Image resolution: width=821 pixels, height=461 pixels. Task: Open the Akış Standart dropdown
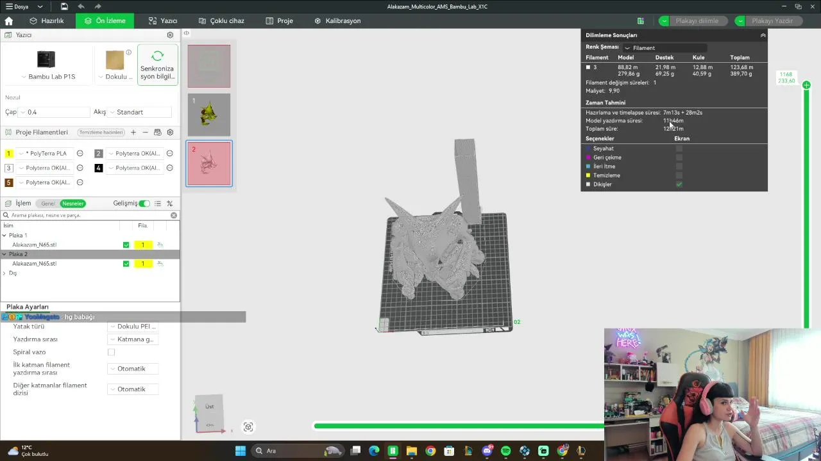[x=140, y=112]
